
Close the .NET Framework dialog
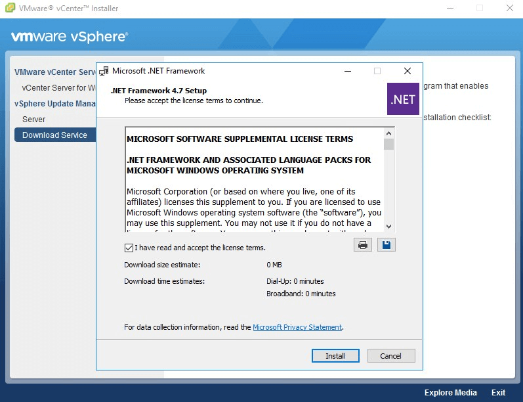click(408, 71)
